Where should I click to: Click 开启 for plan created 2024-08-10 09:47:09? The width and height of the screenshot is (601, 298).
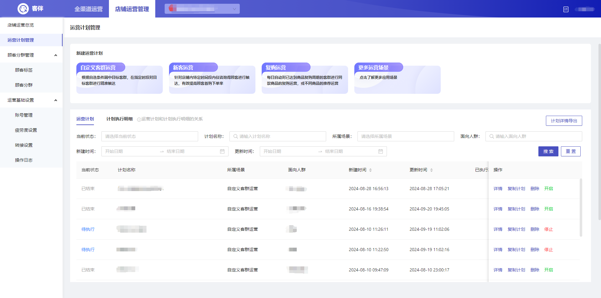pyautogui.click(x=548, y=270)
